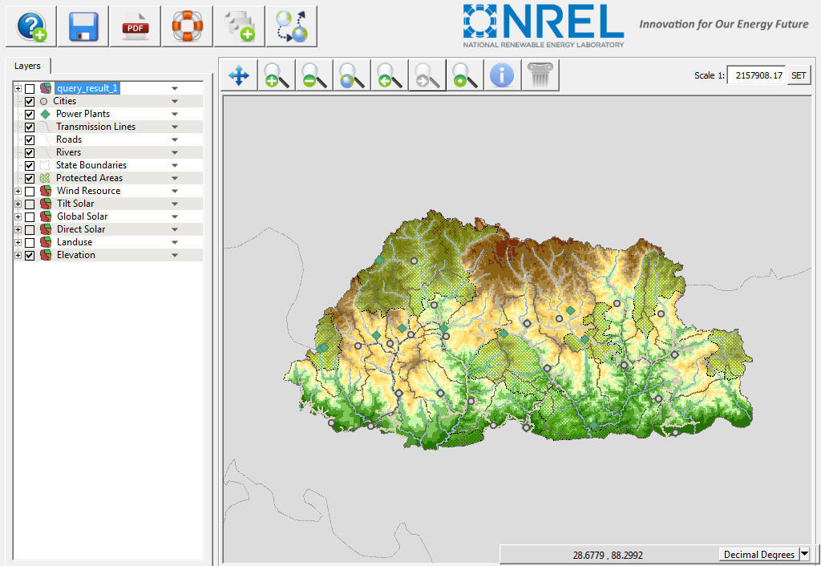Select the Pan tool on the map toolbar
This screenshot has width=821, height=566.
[237, 75]
